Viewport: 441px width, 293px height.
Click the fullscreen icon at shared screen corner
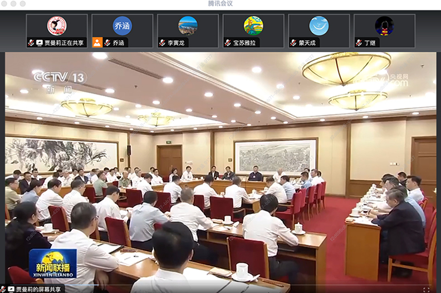click(427, 289)
